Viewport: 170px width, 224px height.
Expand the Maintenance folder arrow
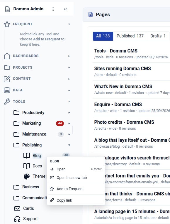click(x=69, y=134)
